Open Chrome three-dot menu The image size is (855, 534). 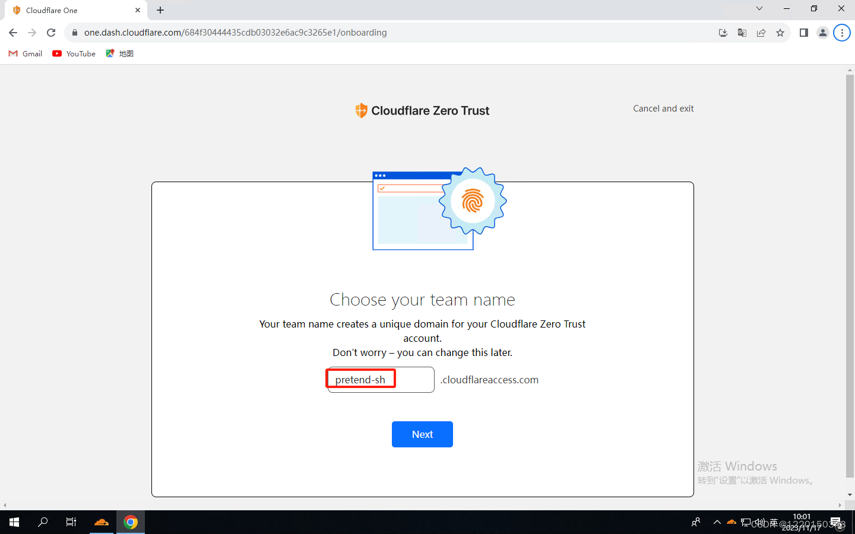tap(842, 33)
